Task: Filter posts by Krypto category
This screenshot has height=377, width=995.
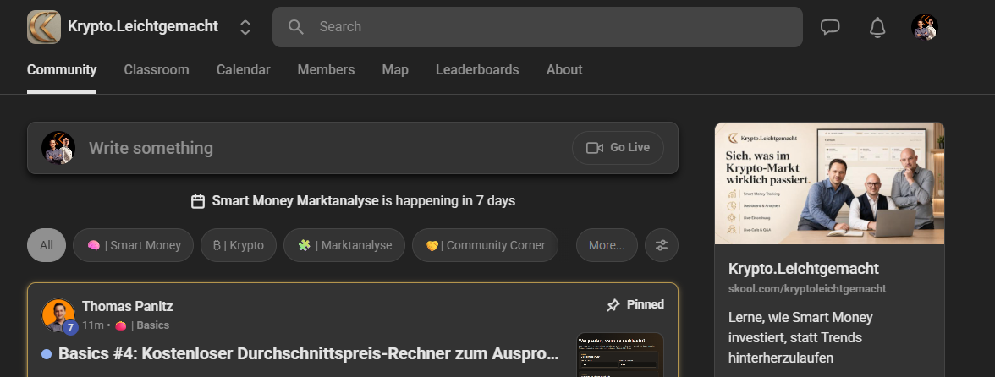Action: (x=239, y=245)
